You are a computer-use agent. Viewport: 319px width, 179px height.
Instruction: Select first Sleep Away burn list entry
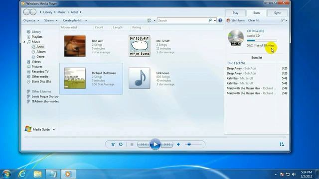click(257, 69)
